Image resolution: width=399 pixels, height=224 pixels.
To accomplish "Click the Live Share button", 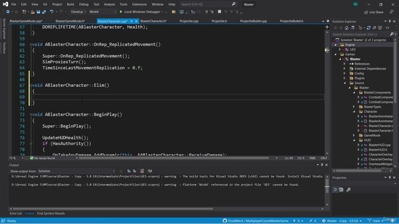I will click(x=373, y=12).
